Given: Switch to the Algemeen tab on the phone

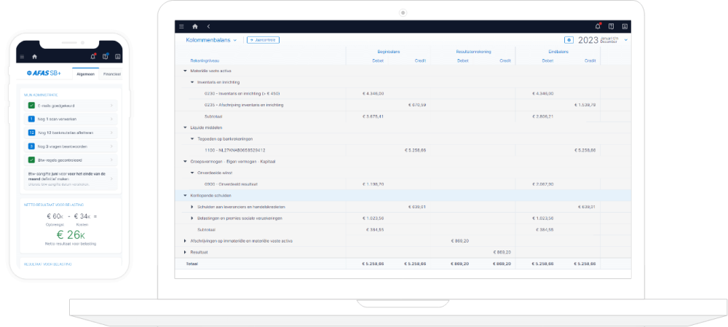Looking at the screenshot, I should tap(86, 74).
